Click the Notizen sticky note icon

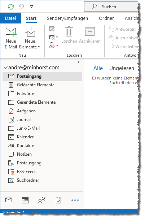[11, 155]
